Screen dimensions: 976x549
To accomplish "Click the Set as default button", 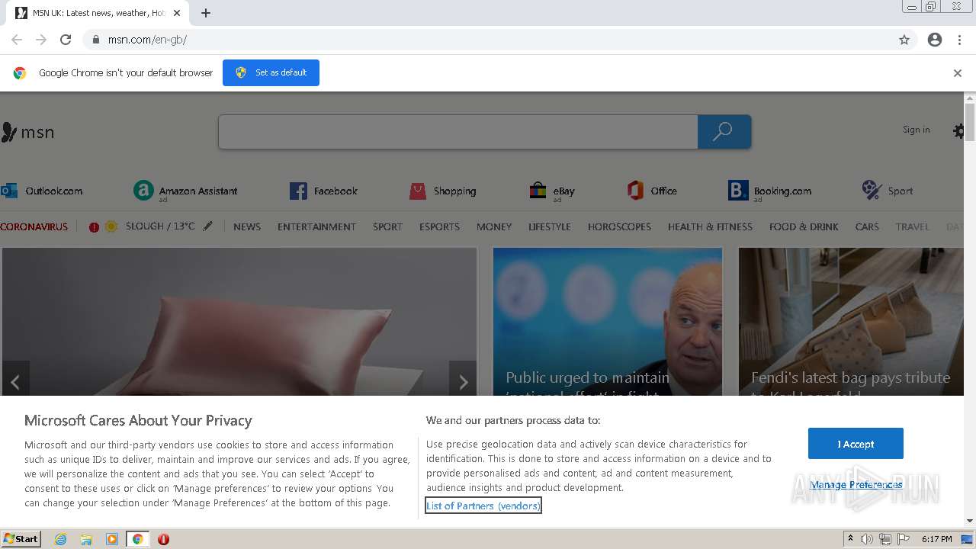I will click(271, 72).
